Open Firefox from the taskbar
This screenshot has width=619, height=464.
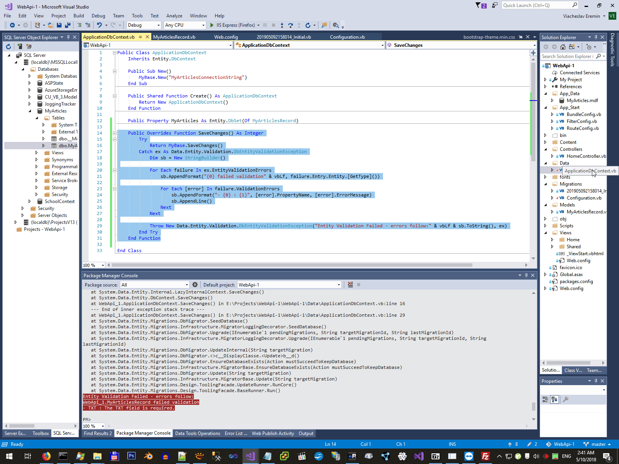(46, 456)
